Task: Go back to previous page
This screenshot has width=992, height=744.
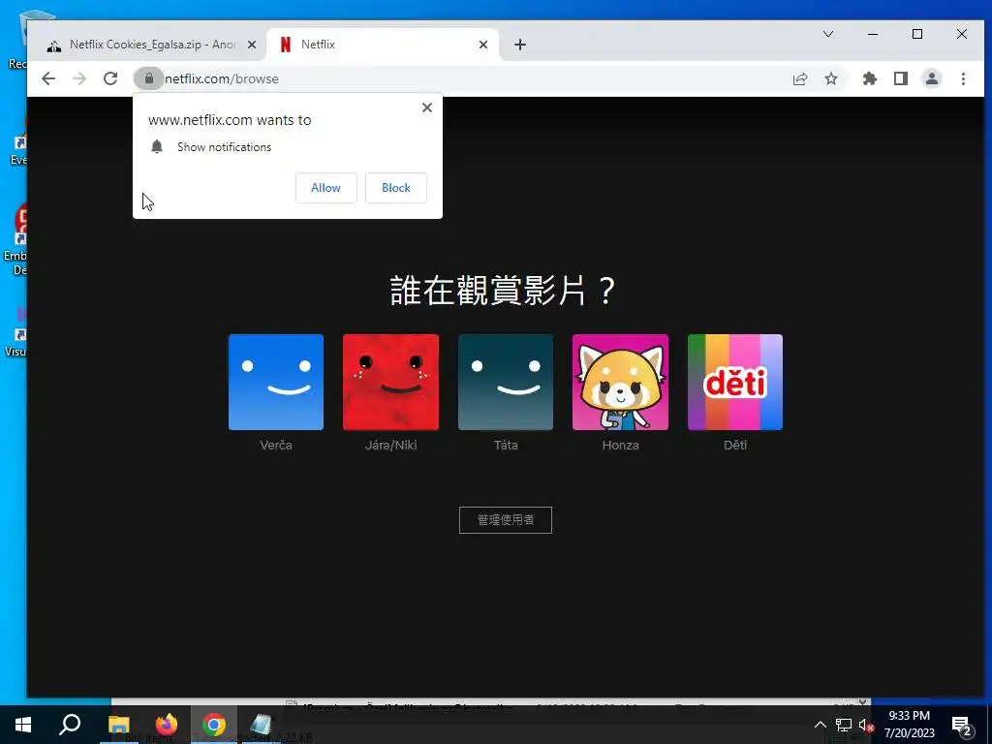Action: (48, 78)
